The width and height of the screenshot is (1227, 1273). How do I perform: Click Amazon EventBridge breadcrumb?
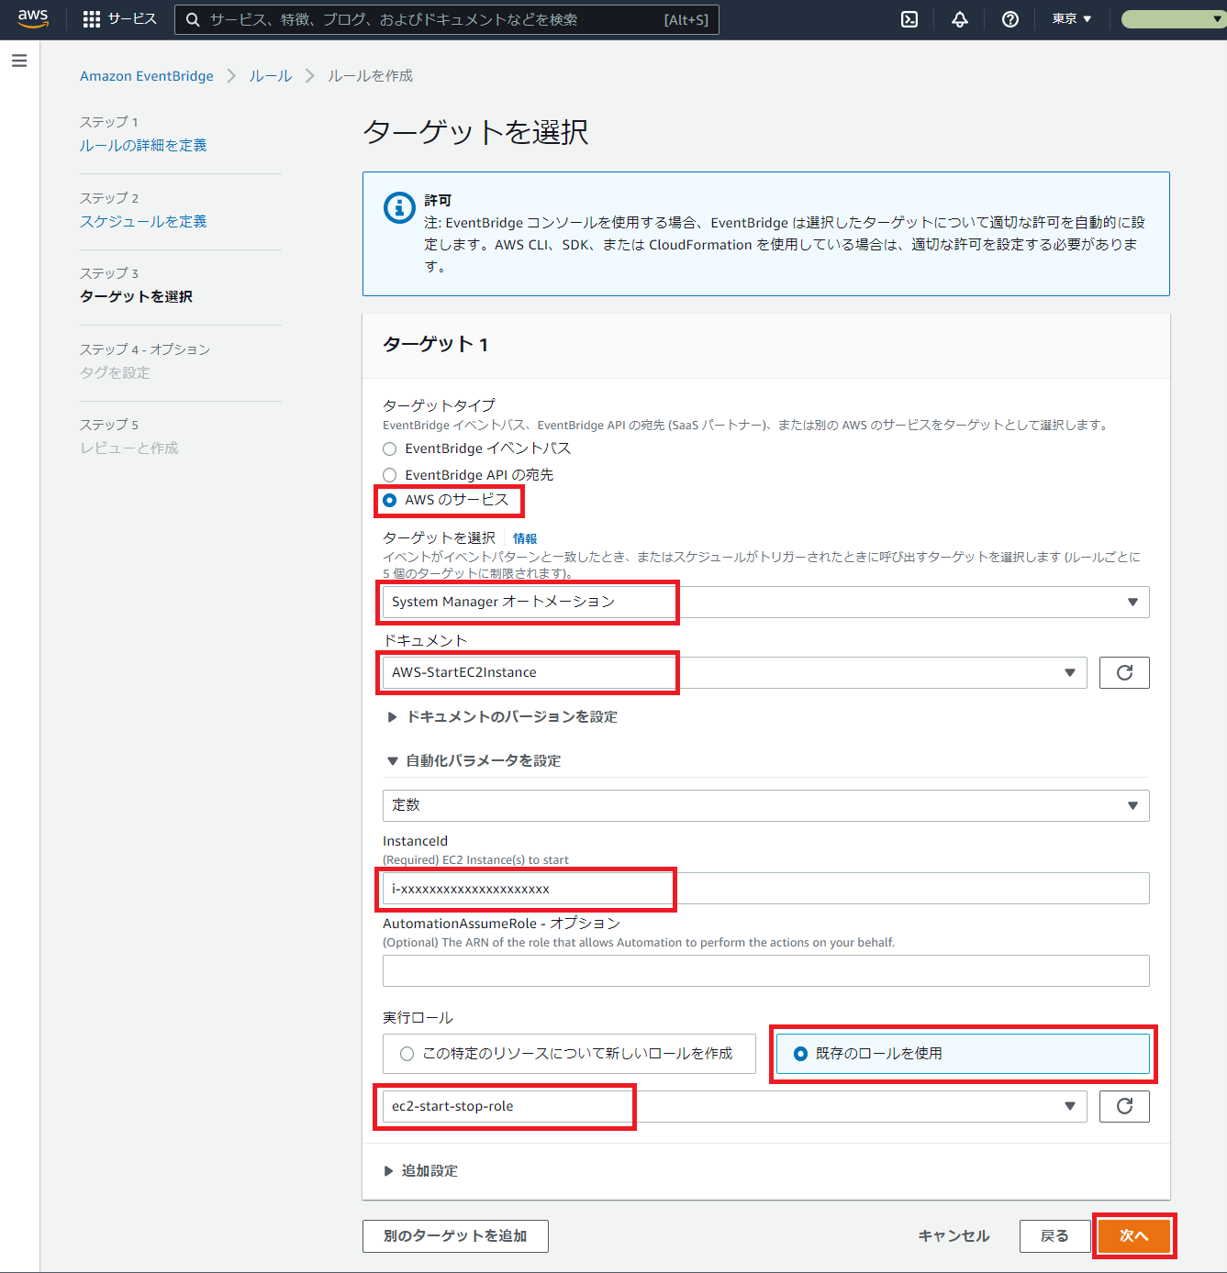tap(147, 76)
